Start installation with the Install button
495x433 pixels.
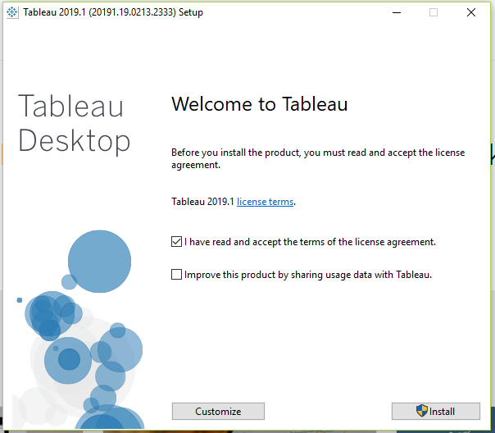pyautogui.click(x=436, y=411)
